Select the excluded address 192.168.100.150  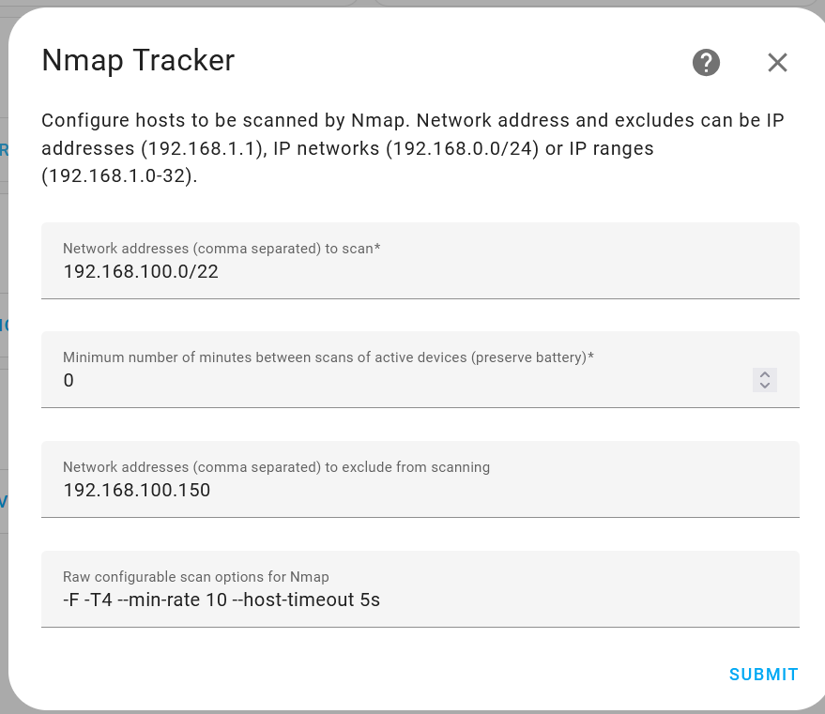pyautogui.click(x=137, y=490)
